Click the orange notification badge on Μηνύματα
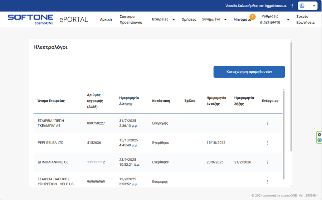The height and width of the screenshot is (200, 322). click(252, 16)
